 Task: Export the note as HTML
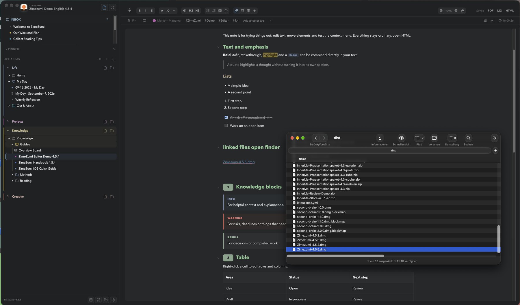coord(510,11)
